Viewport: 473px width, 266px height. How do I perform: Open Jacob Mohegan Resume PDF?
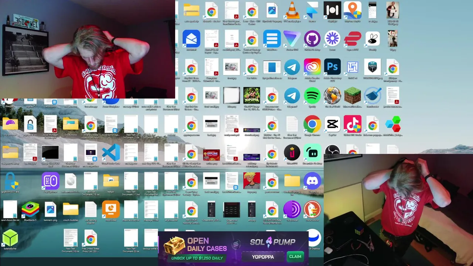50,125
